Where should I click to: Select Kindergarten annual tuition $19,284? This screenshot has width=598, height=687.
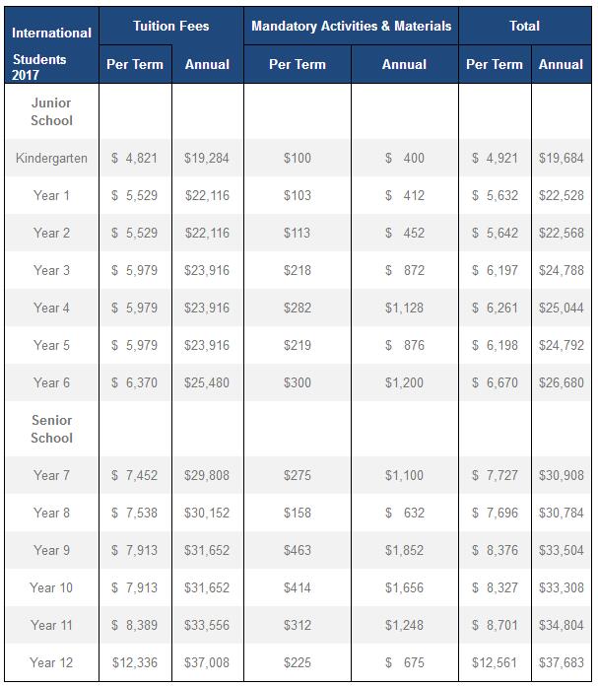[207, 158]
